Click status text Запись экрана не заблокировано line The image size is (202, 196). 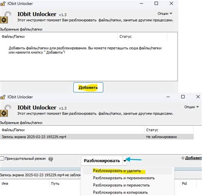pos(40,175)
